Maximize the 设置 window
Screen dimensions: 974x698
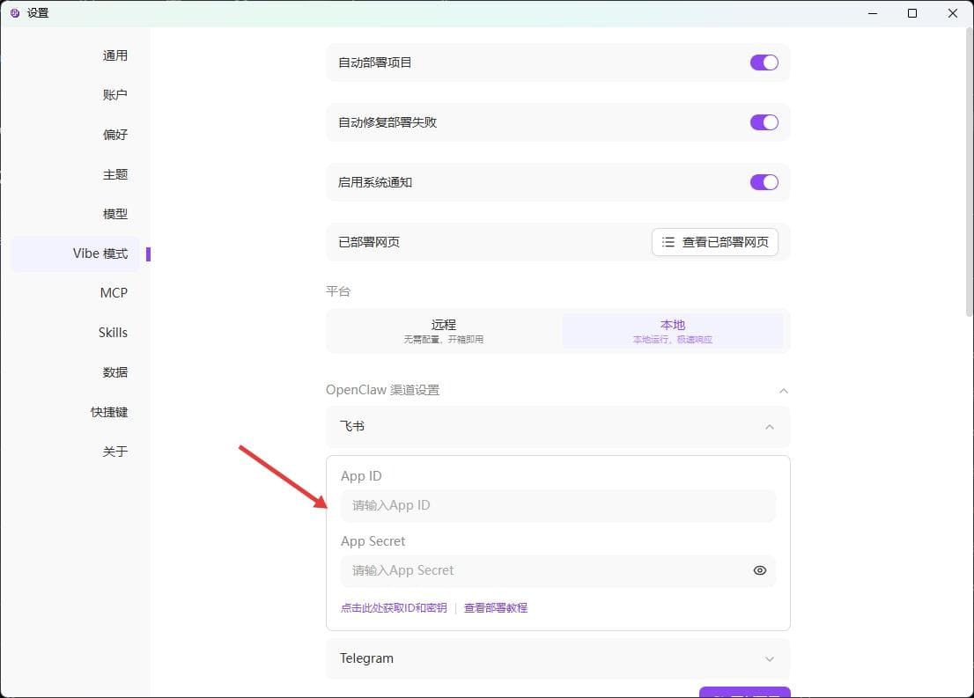[x=912, y=13]
